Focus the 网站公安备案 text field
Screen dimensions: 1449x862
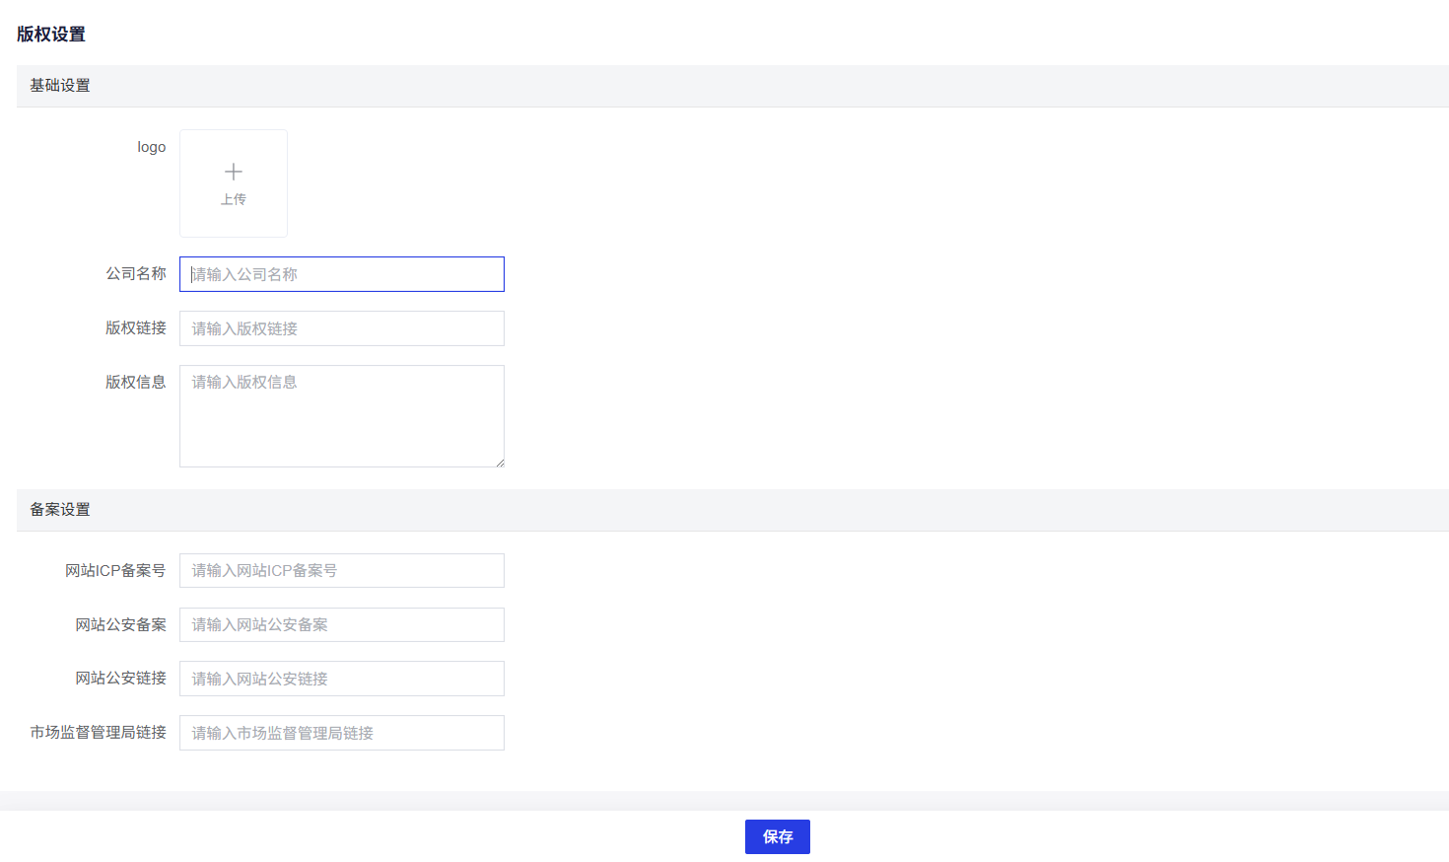[x=342, y=624]
